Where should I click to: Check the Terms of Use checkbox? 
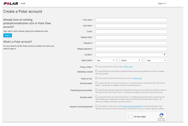96,78
